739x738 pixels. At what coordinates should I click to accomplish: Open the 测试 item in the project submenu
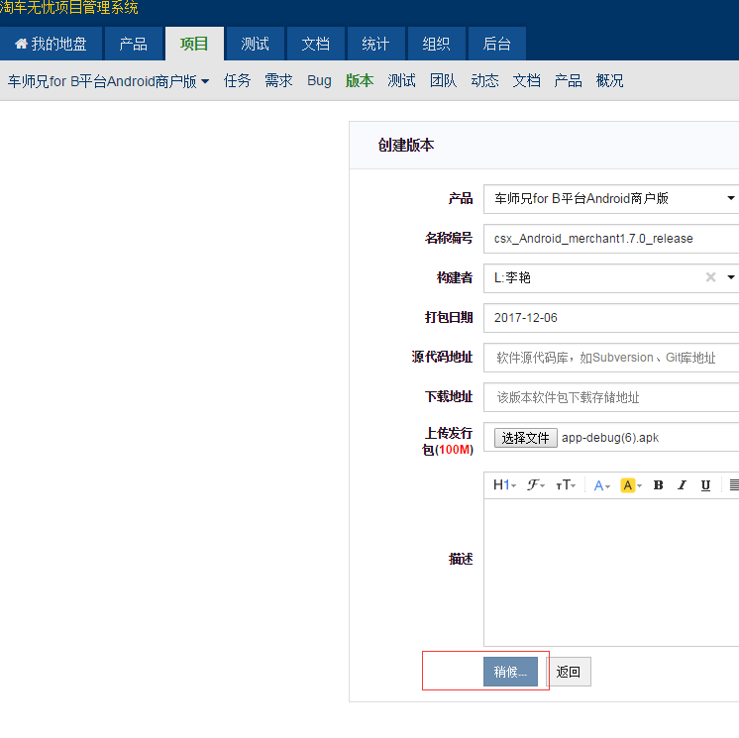coord(401,80)
